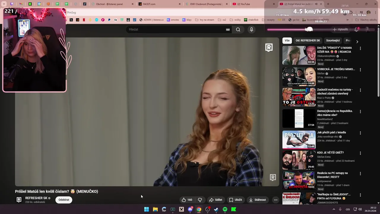Open options menu for Reakcia na PC setupy video
This screenshot has width=380, height=214.
360,174
